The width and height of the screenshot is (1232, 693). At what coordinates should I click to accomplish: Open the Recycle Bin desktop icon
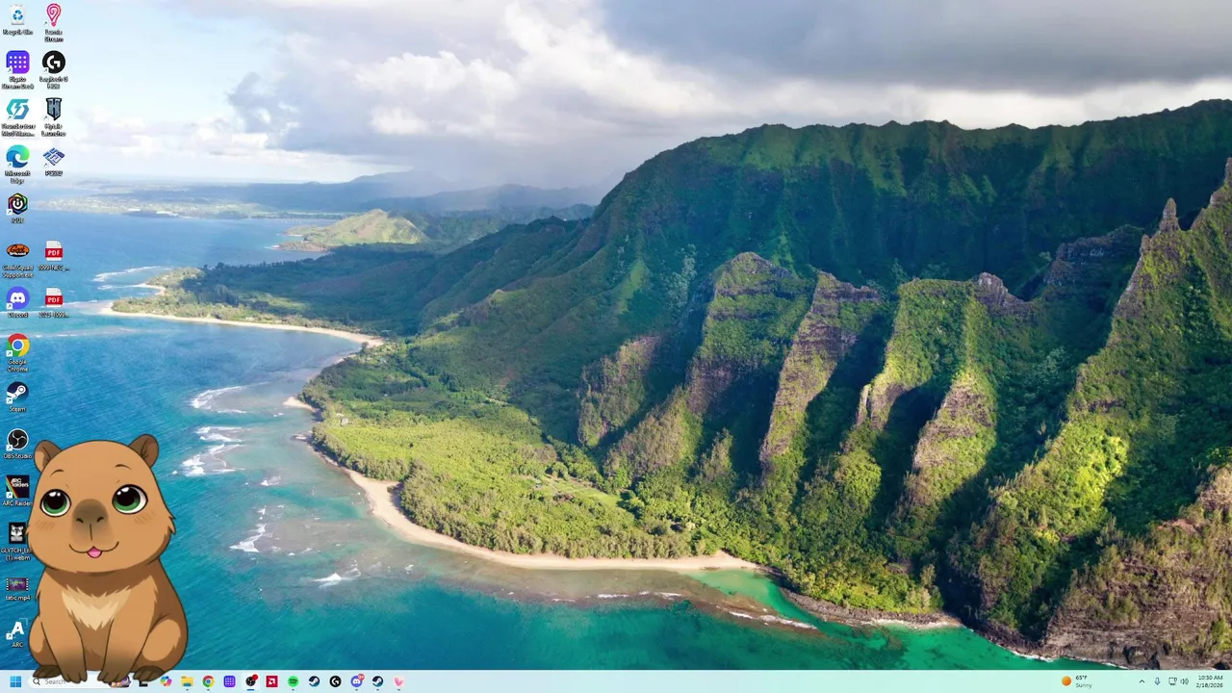tap(17, 20)
